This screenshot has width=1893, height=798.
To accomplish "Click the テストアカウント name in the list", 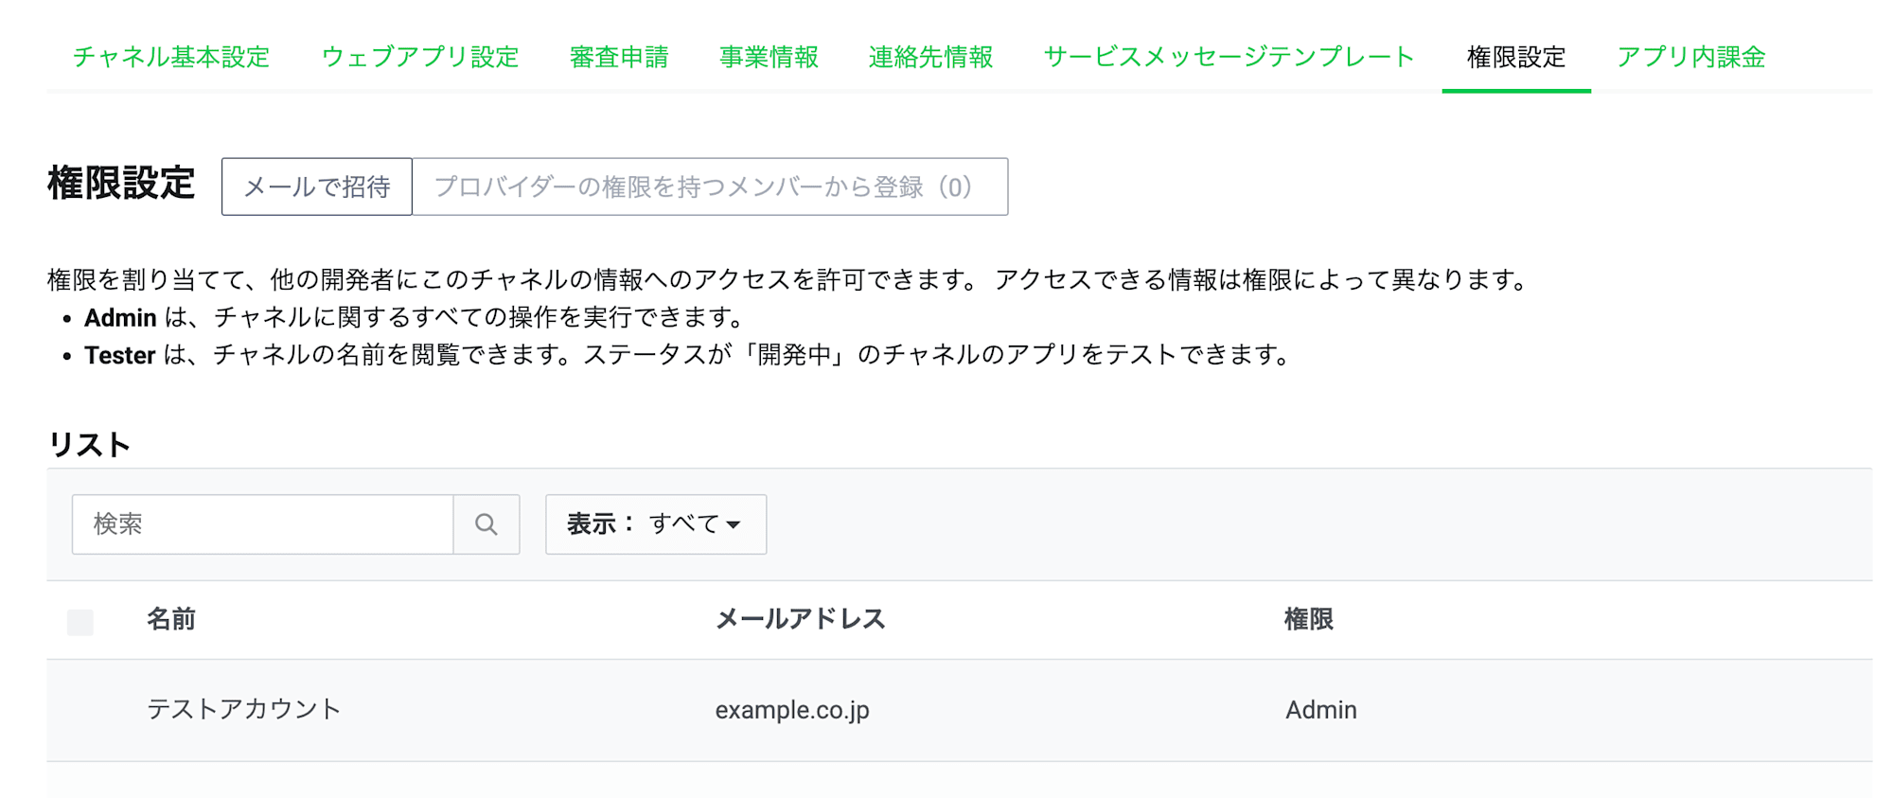I will click(243, 709).
